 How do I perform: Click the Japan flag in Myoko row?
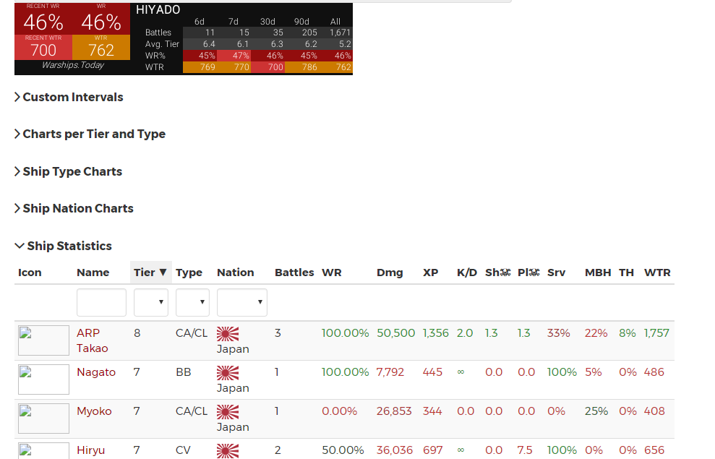228,412
